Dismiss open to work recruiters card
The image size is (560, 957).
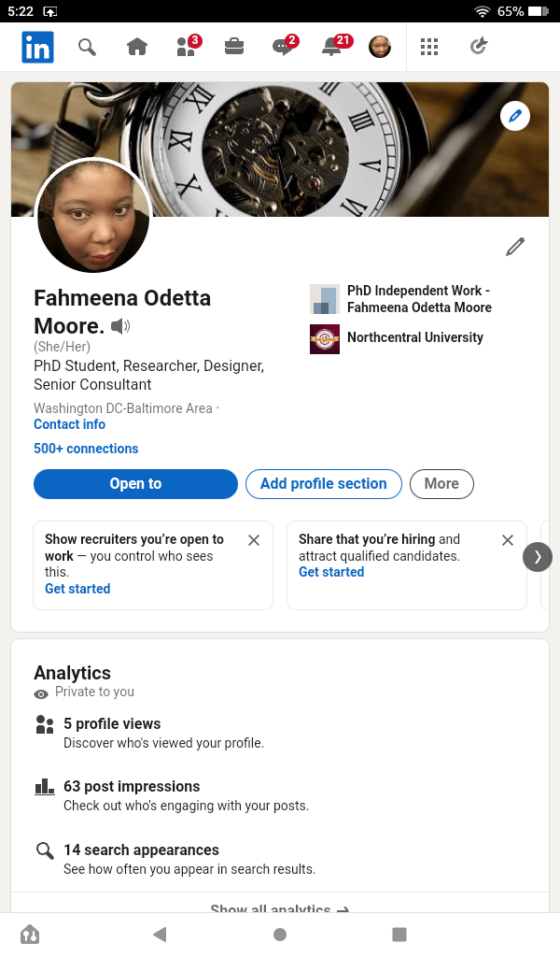click(x=254, y=540)
